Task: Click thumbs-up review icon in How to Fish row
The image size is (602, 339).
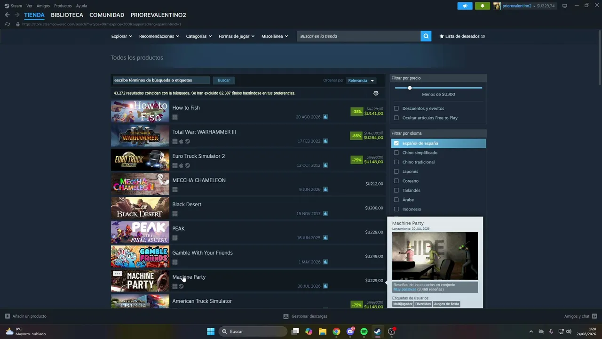Action: (x=325, y=117)
